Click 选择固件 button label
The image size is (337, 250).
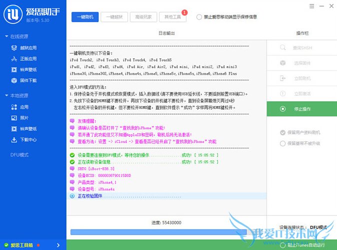click(x=302, y=63)
